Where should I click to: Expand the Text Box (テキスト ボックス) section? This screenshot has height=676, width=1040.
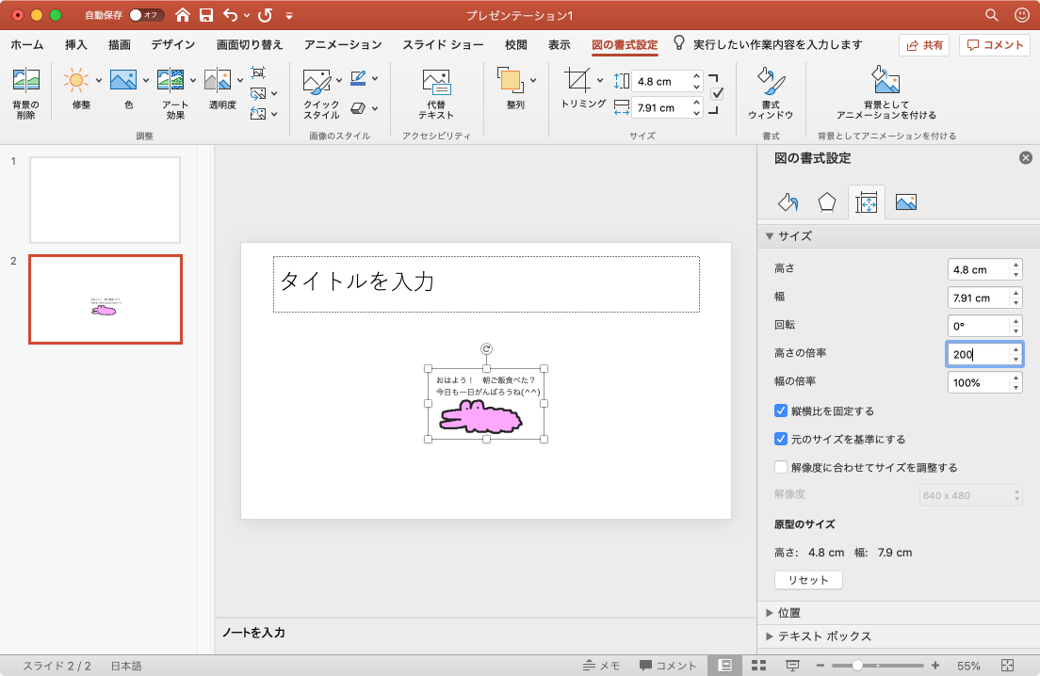[770, 636]
